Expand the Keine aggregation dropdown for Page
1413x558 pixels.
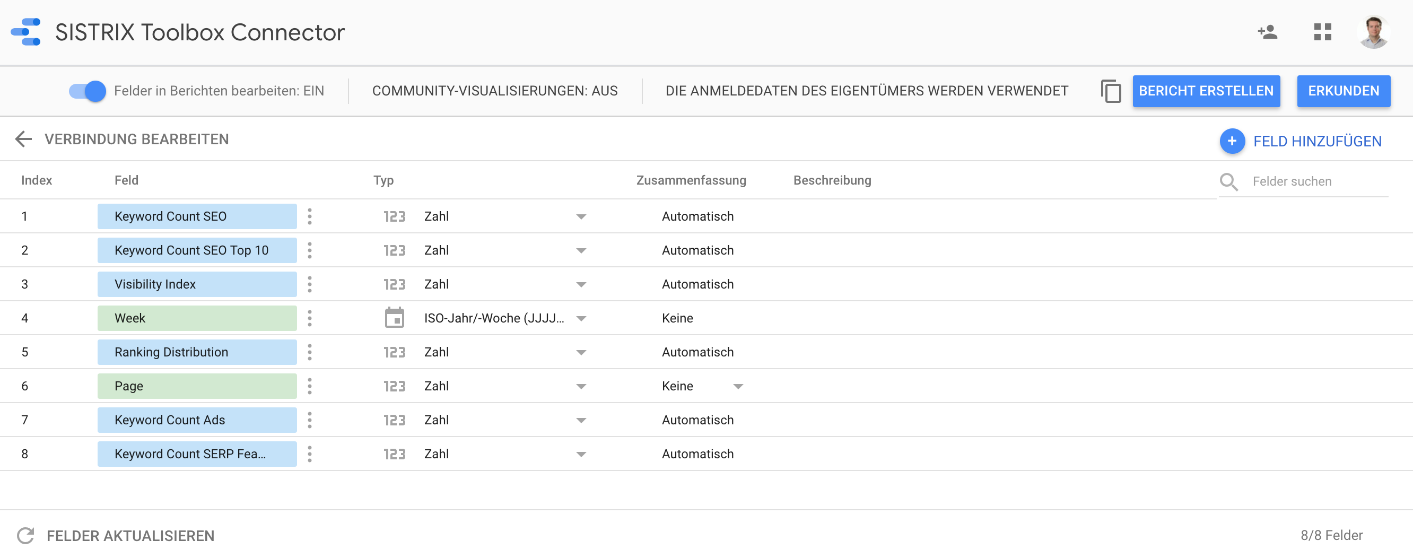click(738, 387)
